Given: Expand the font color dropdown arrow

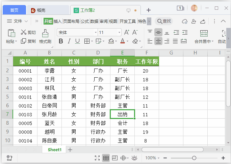Looking at the screenshot, I should coord(127,41).
